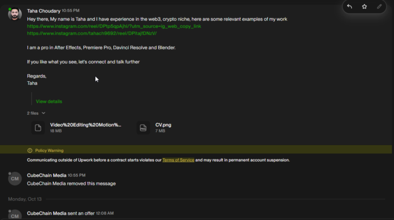394x220 pixels.
Task: Click the Monday, Oct 13 date separator
Action: click(x=25, y=199)
